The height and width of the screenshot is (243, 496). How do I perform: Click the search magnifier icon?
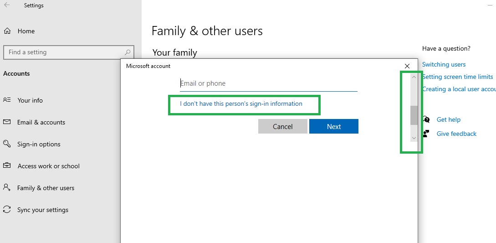click(x=128, y=52)
